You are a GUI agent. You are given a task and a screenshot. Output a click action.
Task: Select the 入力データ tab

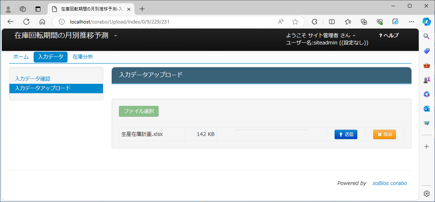[x=50, y=57]
